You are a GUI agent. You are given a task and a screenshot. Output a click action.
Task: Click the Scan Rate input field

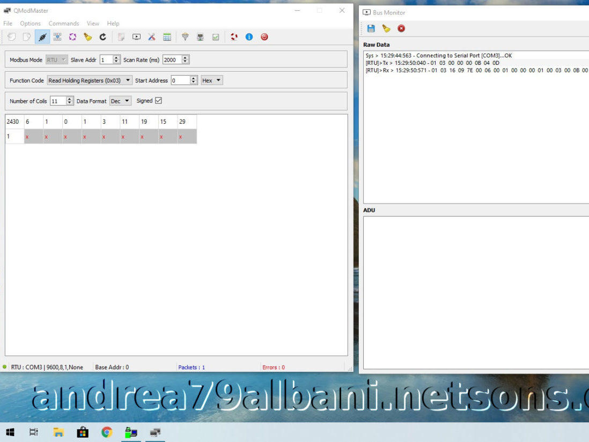point(172,59)
